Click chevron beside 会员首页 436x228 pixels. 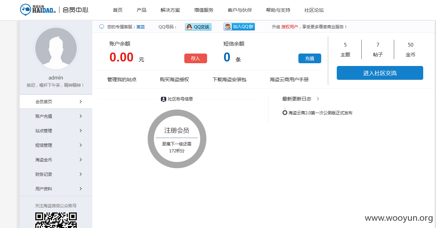[x=81, y=102]
